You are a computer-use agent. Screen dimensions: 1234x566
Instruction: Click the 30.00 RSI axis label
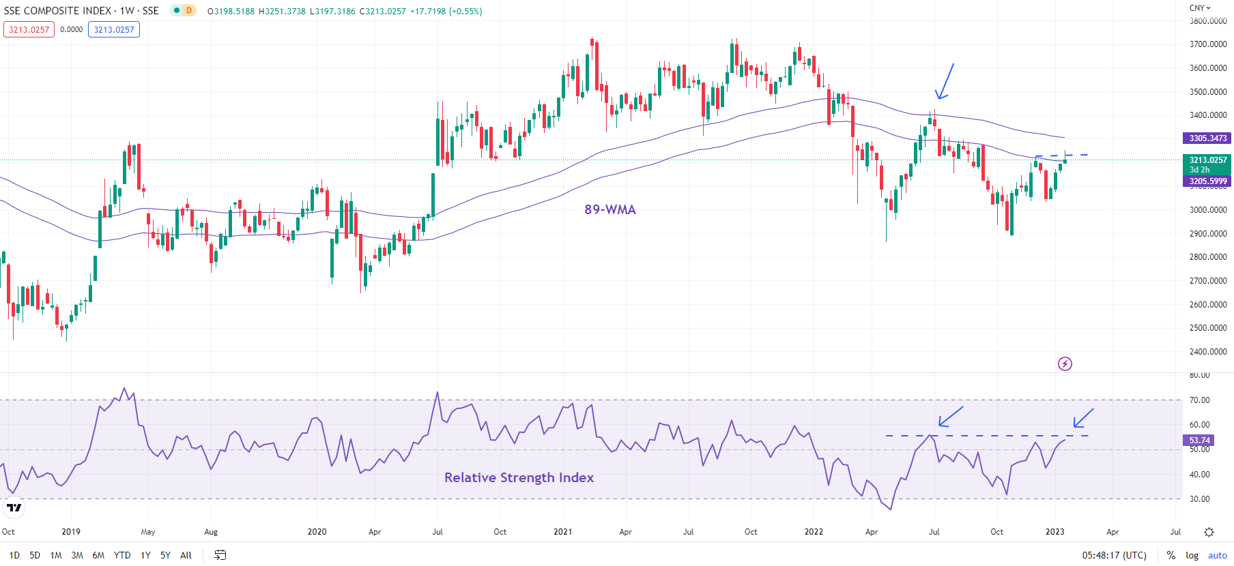tap(1199, 499)
